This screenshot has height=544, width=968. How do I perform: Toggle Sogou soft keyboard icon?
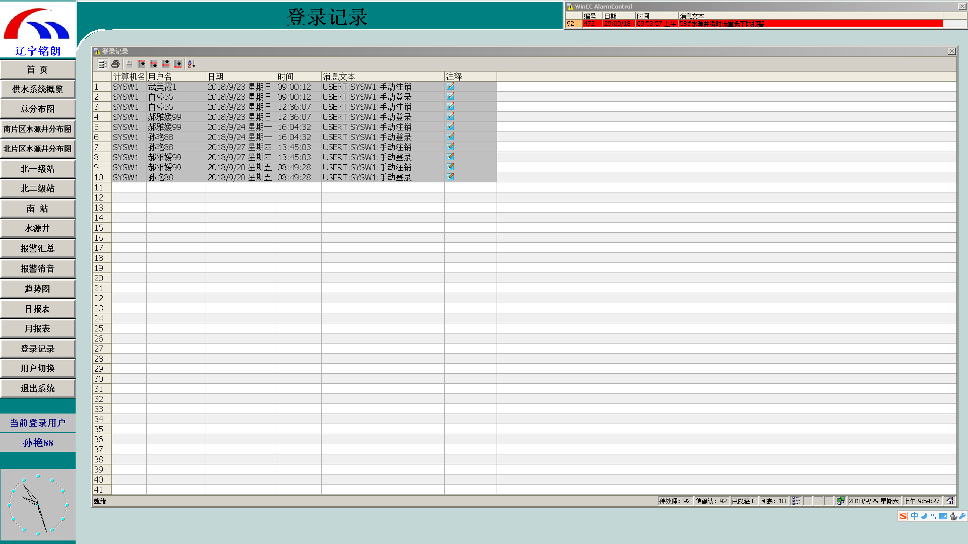click(943, 516)
